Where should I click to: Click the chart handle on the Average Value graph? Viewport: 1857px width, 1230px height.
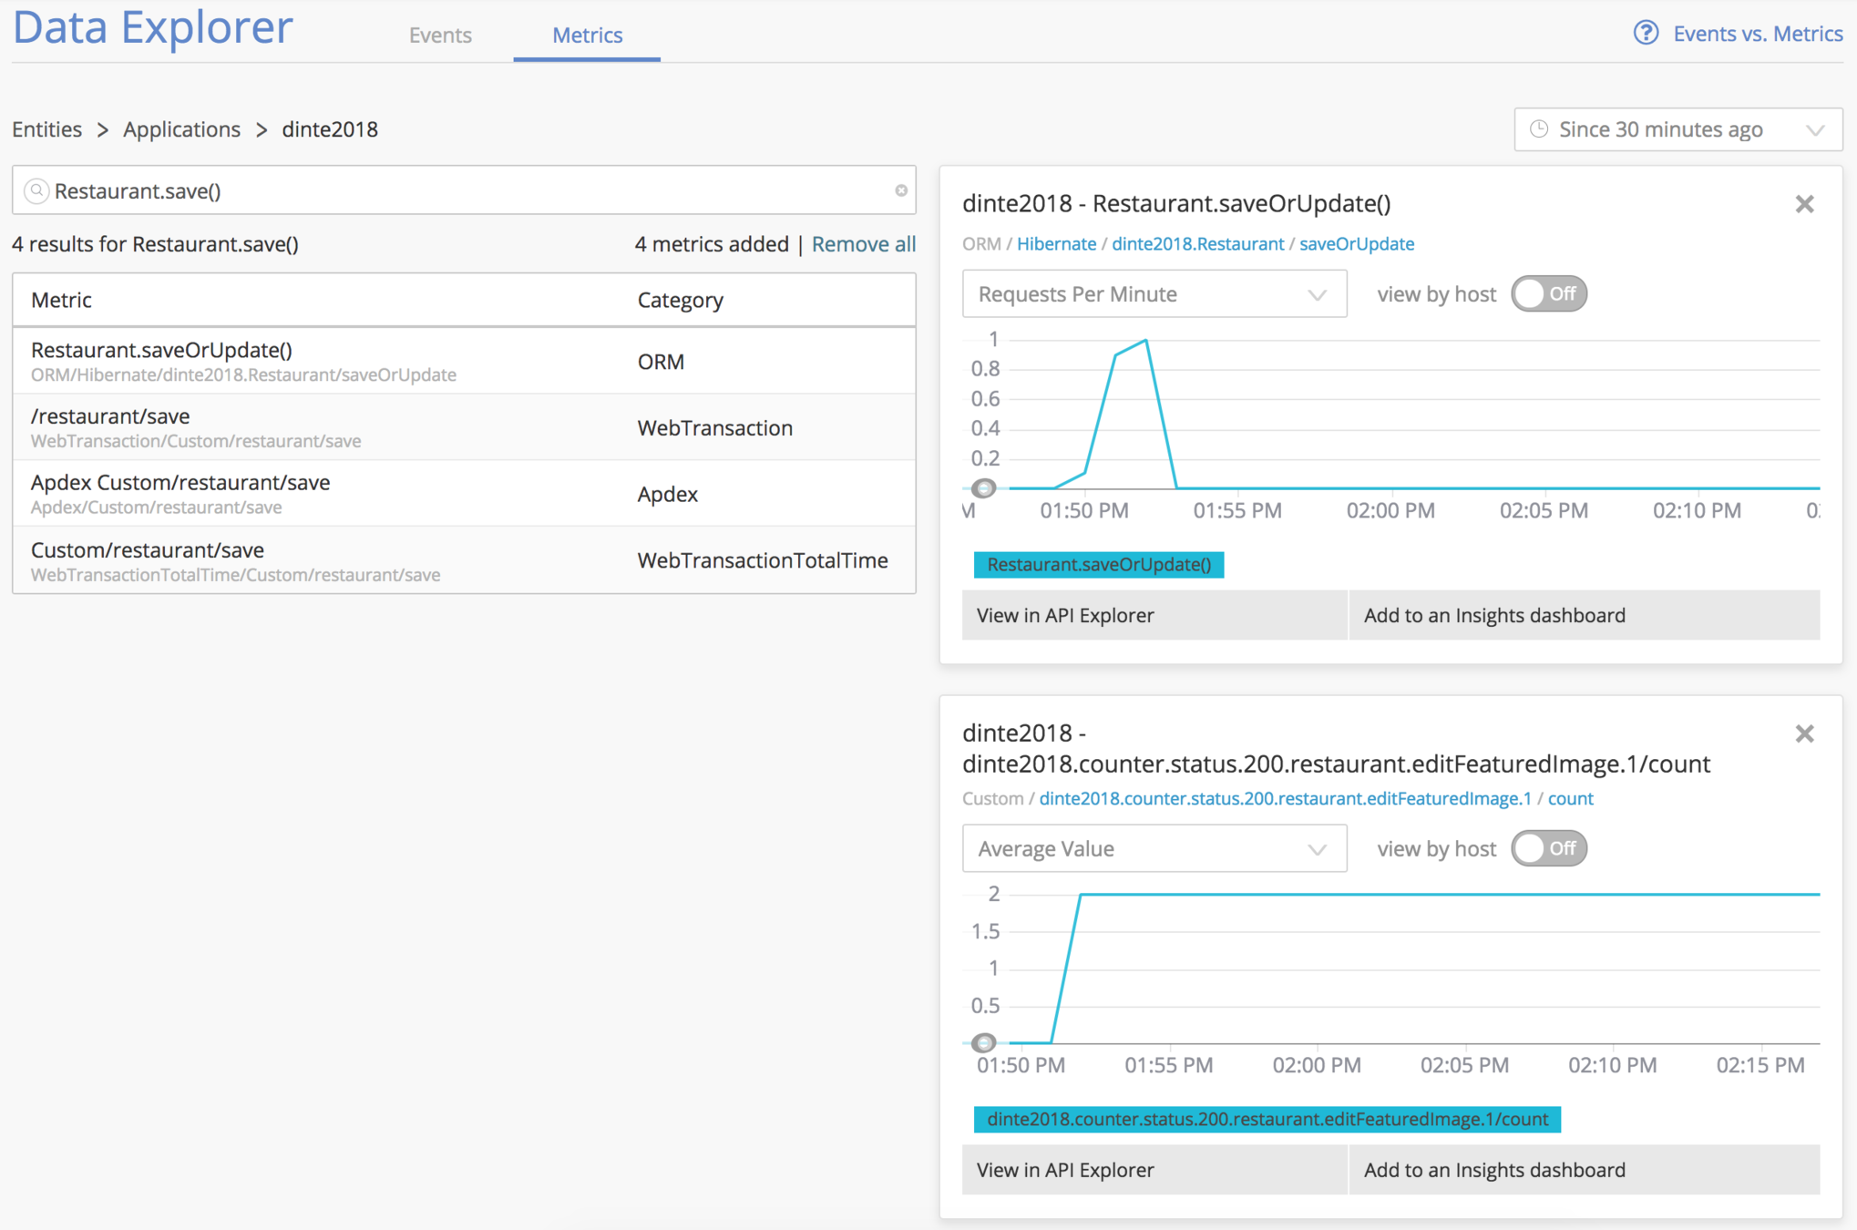pyautogui.click(x=983, y=1042)
